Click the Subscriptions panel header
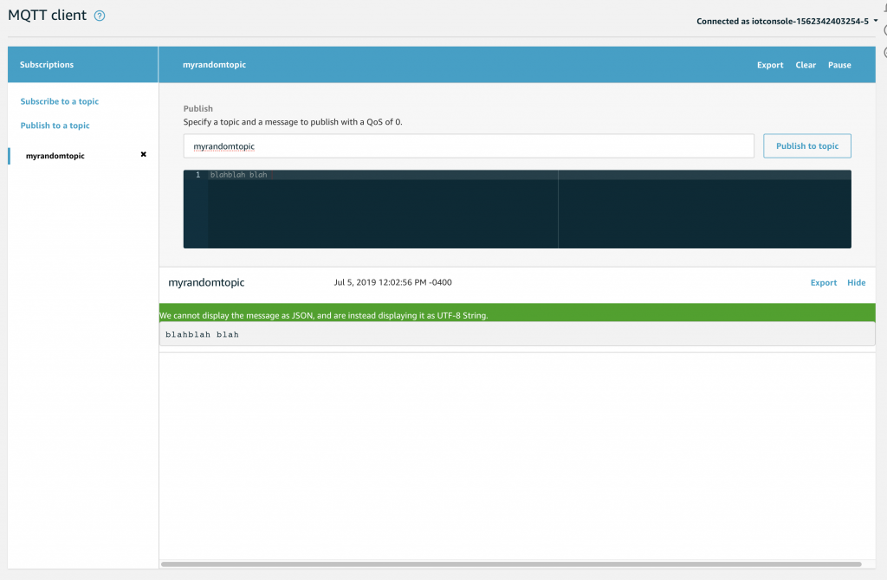Image resolution: width=887 pixels, height=580 pixels. (x=82, y=64)
